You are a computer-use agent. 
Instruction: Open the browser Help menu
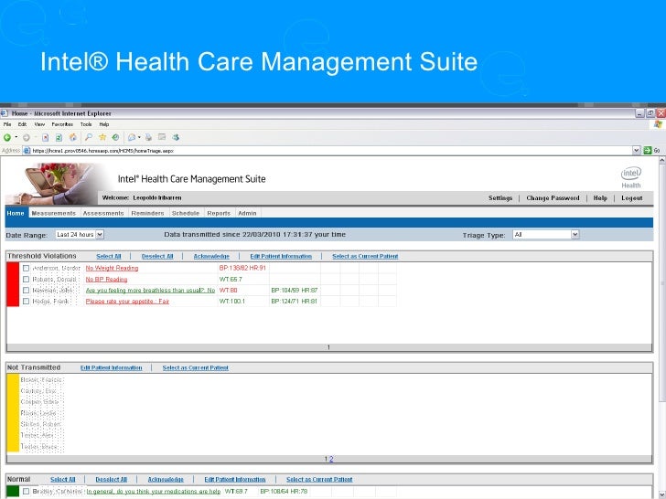104,124
